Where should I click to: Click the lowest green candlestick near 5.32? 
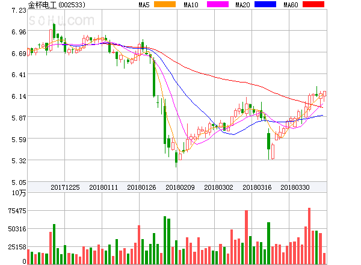176,159
